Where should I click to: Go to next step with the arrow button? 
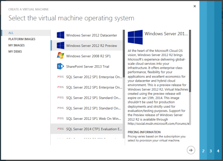point(191,150)
